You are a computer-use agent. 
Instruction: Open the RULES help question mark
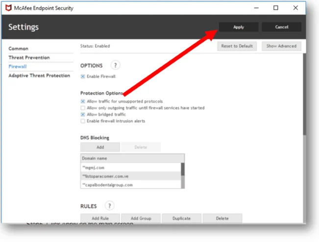109,206
